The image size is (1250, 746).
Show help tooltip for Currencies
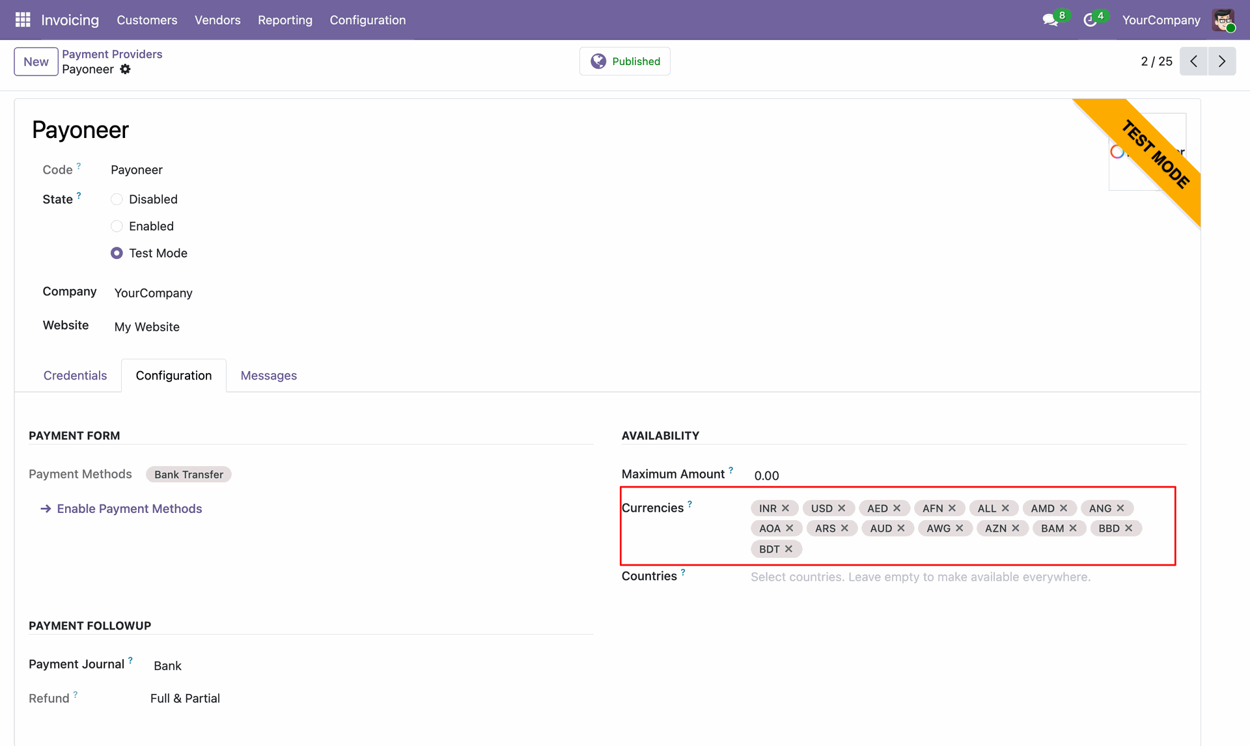coord(689,504)
